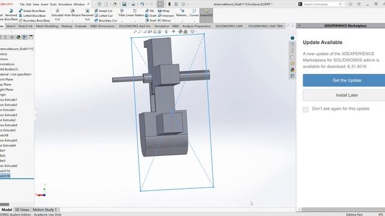Open the Insert menu
The image size is (385, 216).
click(45, 4)
